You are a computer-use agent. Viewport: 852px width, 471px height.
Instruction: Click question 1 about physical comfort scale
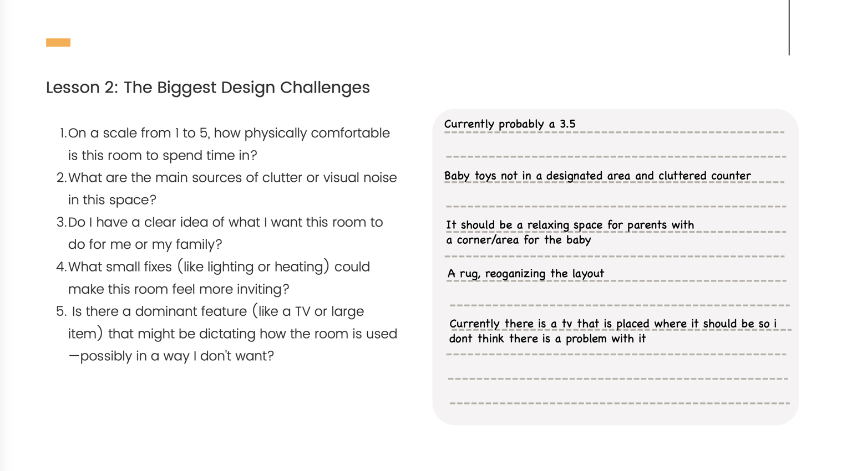pyautogui.click(x=225, y=144)
